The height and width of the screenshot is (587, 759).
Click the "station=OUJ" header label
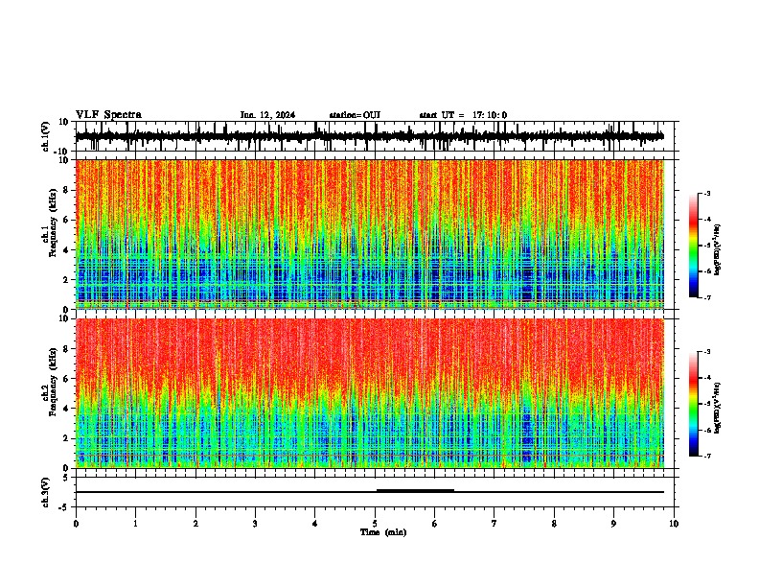[x=355, y=115]
